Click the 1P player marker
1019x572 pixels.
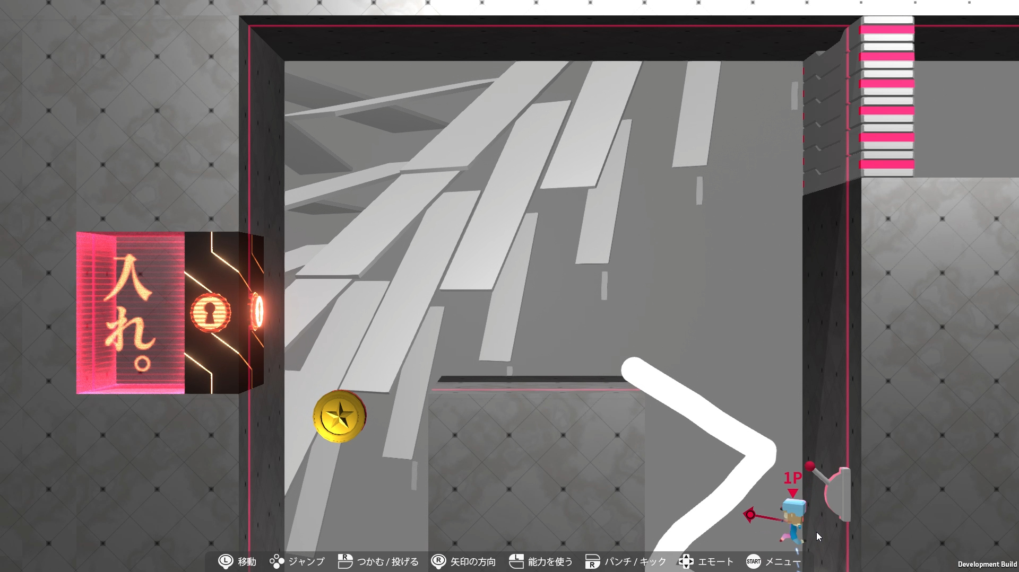point(793,483)
